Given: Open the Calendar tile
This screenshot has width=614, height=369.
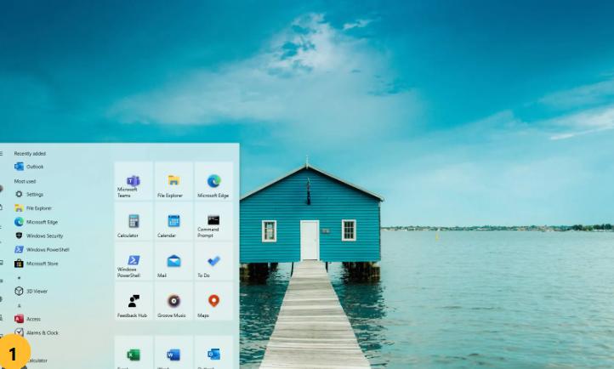Looking at the screenshot, I should (173, 221).
